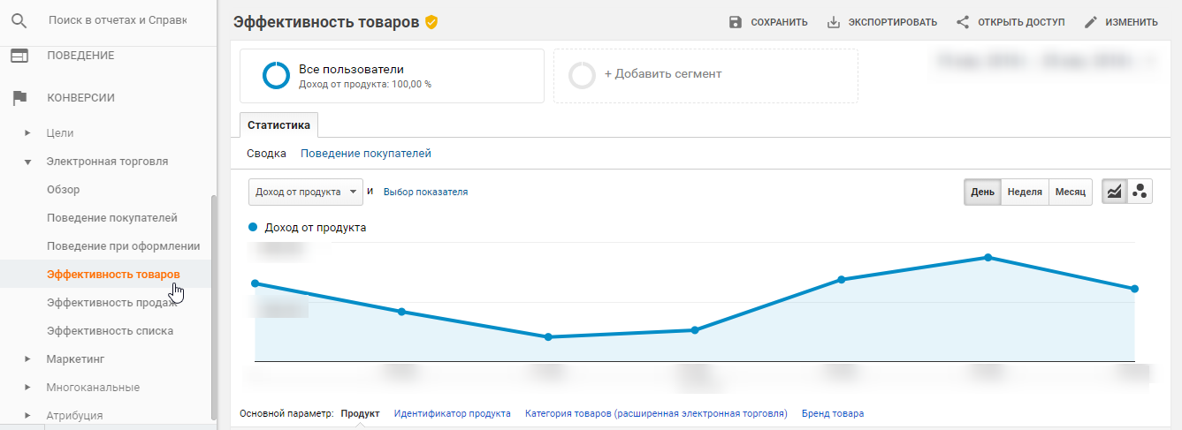Collapse the Электронная торговля section

tap(27, 162)
